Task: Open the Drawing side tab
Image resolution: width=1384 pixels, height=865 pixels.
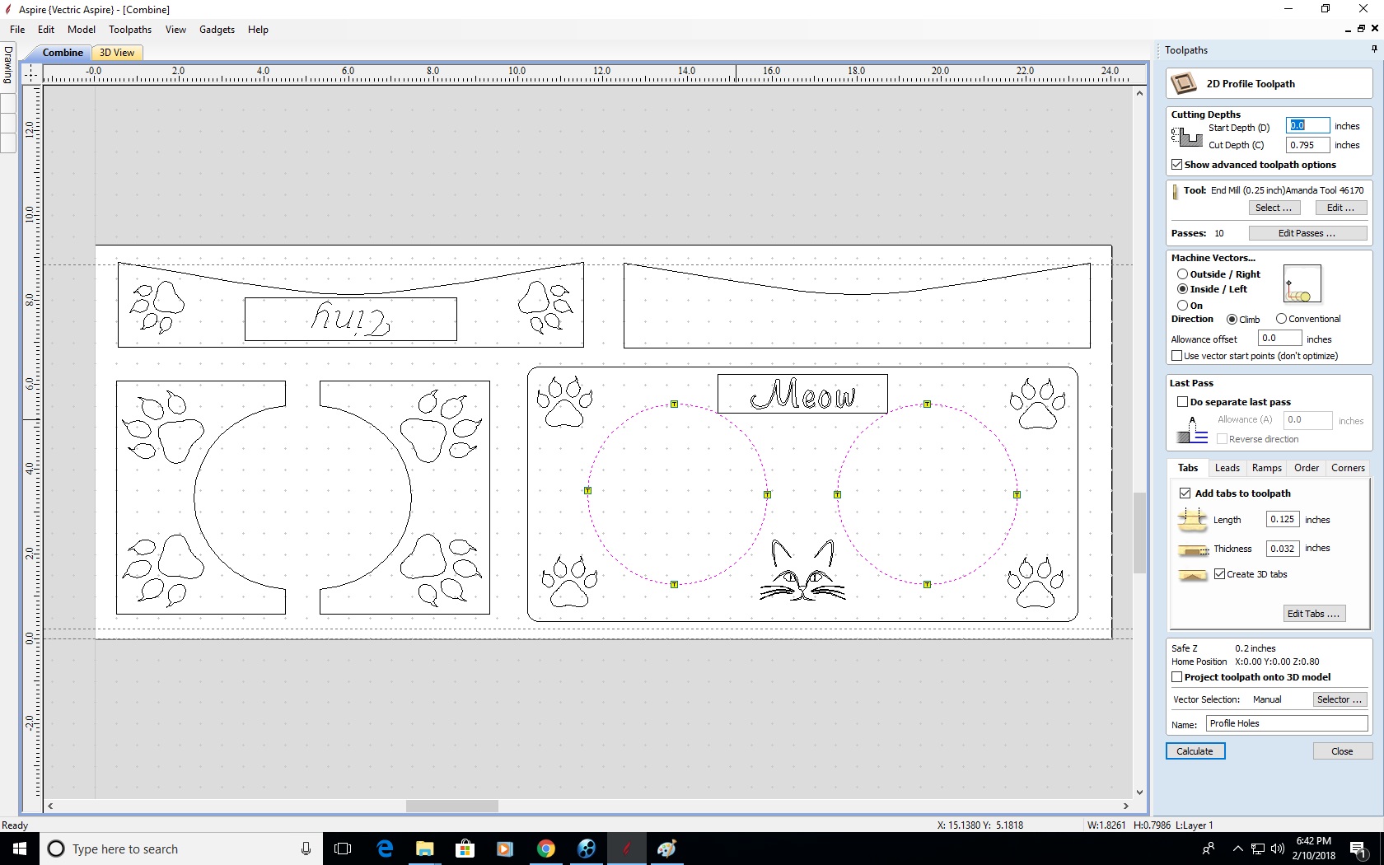Action: pyautogui.click(x=8, y=64)
